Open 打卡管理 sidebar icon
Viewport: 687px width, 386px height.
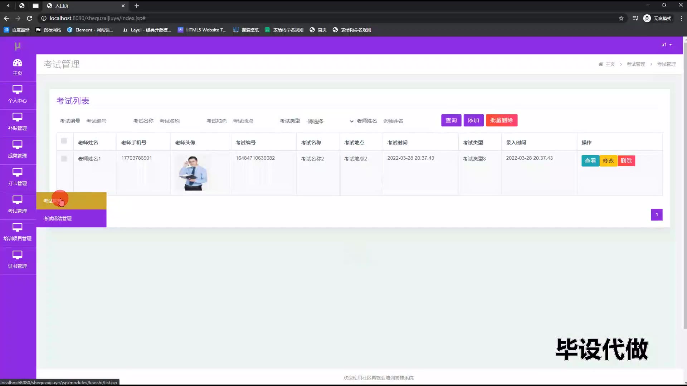[17, 172]
